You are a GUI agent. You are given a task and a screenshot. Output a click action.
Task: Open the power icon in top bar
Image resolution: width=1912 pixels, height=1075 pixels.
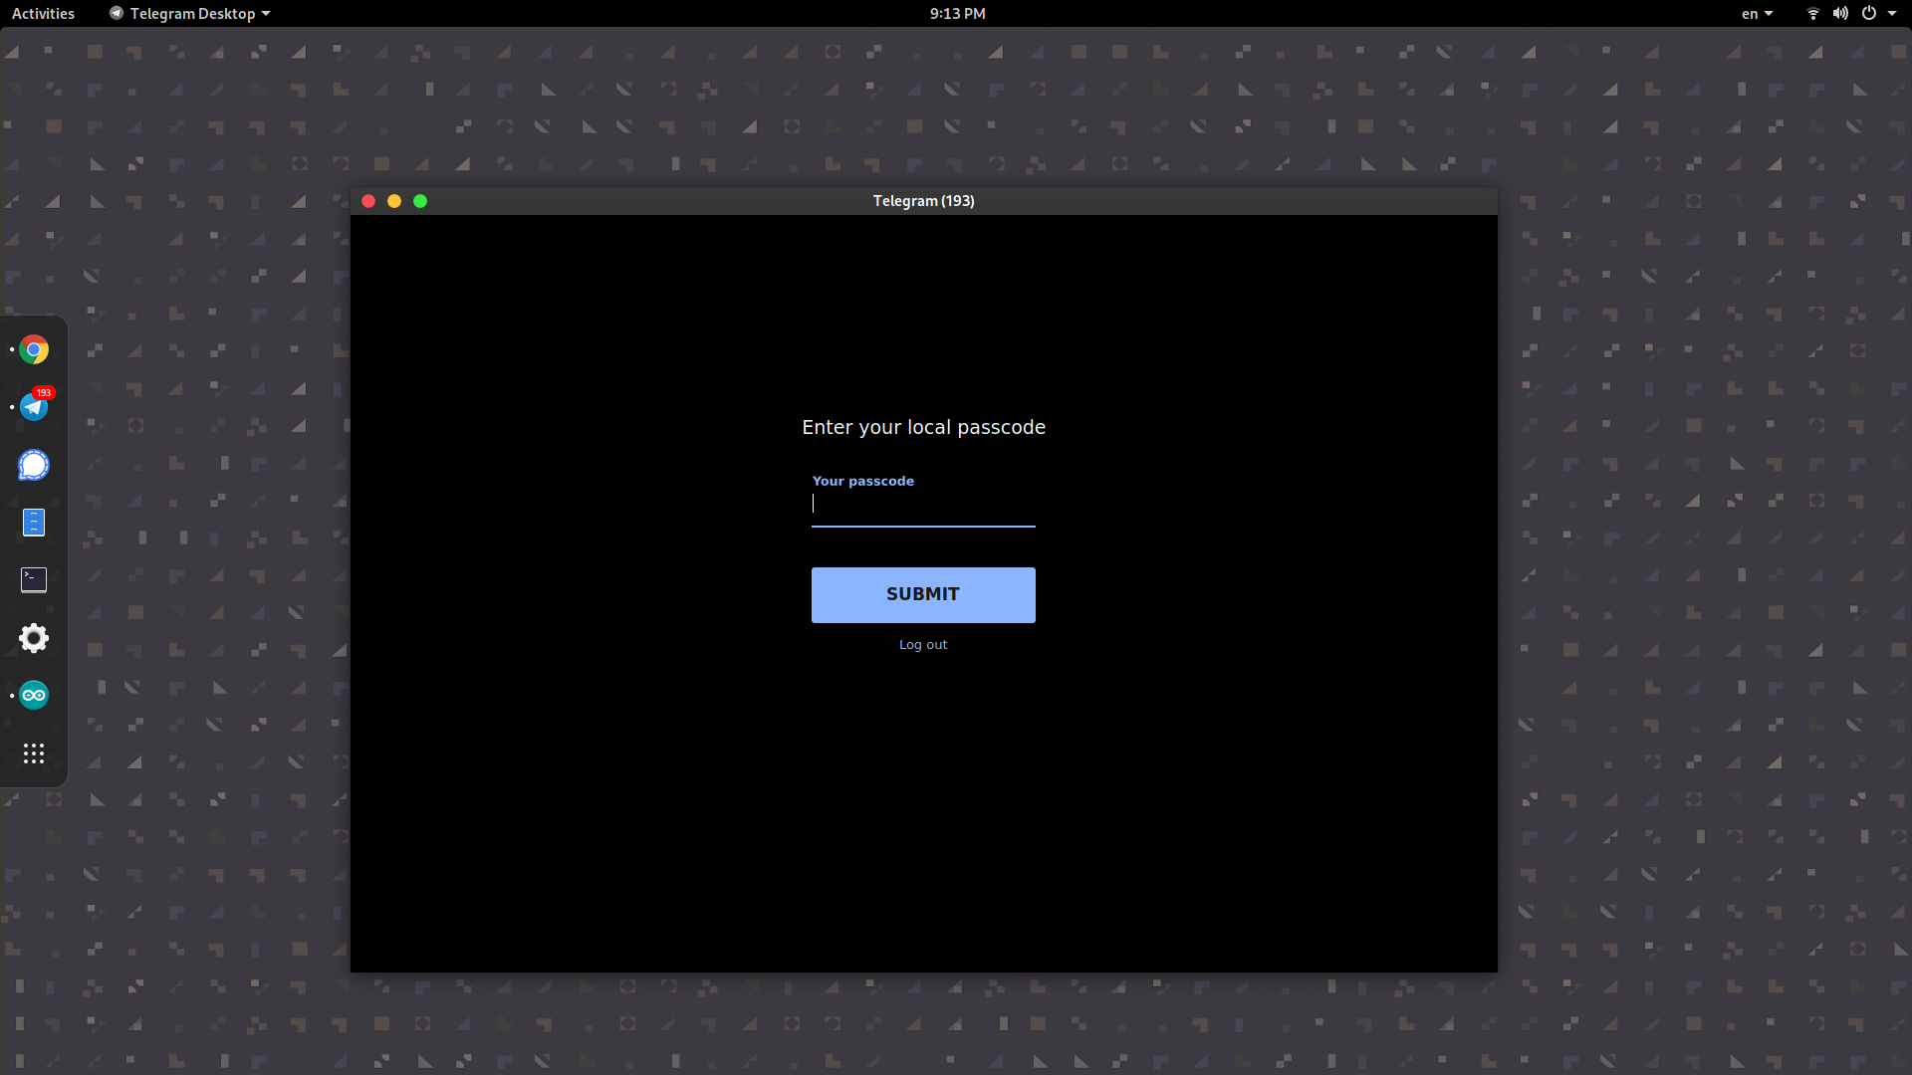pos(1869,14)
